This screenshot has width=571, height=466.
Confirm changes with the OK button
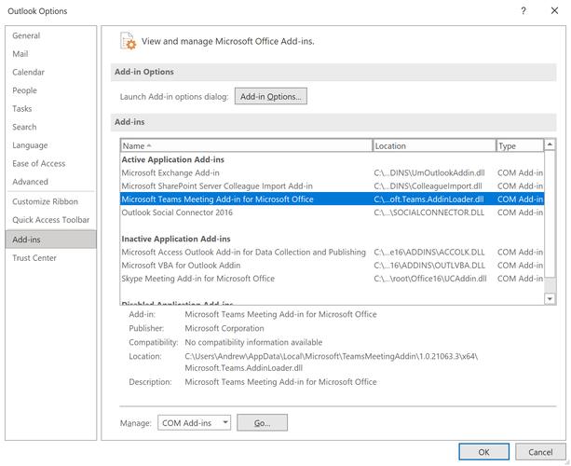(x=483, y=452)
